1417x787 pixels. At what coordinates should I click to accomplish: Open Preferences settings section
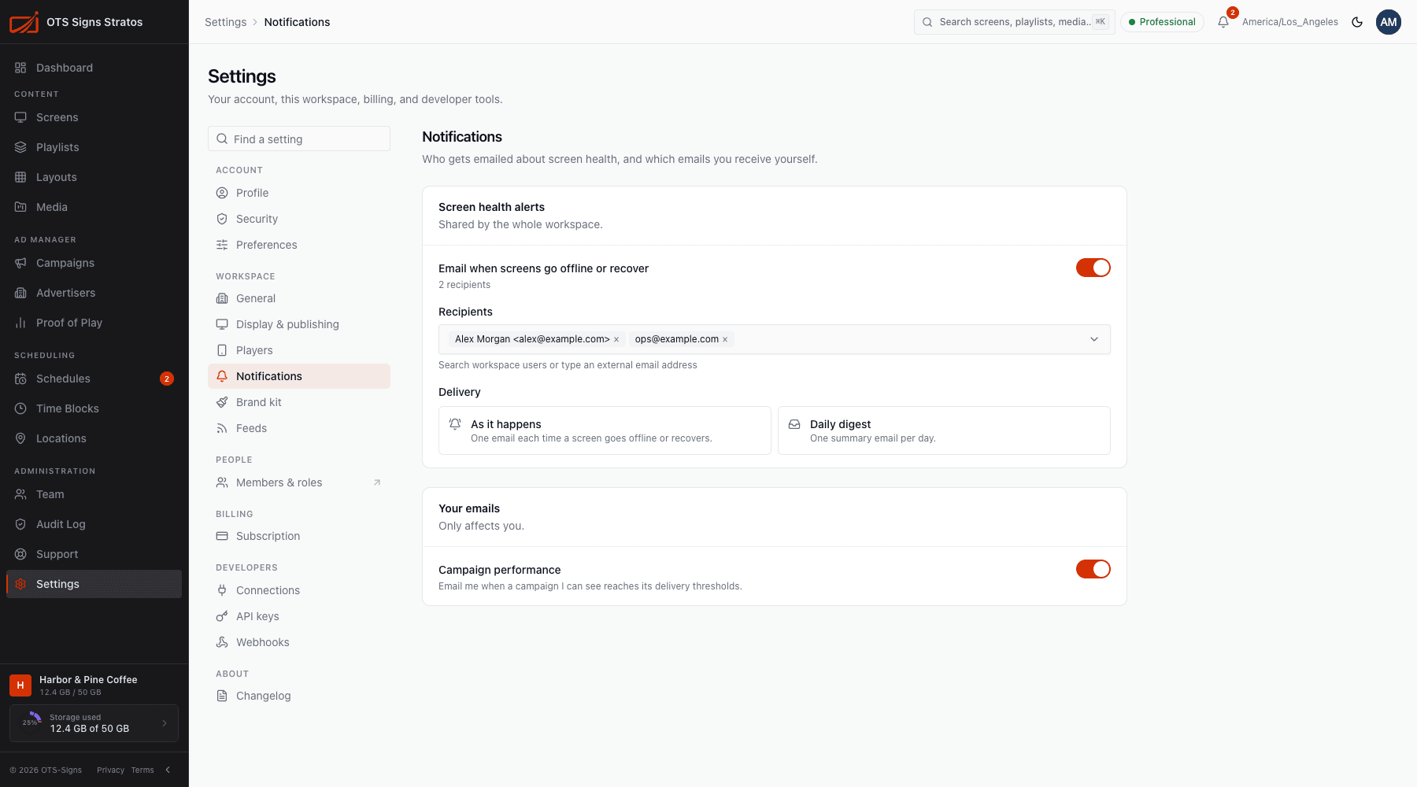tap(299, 245)
